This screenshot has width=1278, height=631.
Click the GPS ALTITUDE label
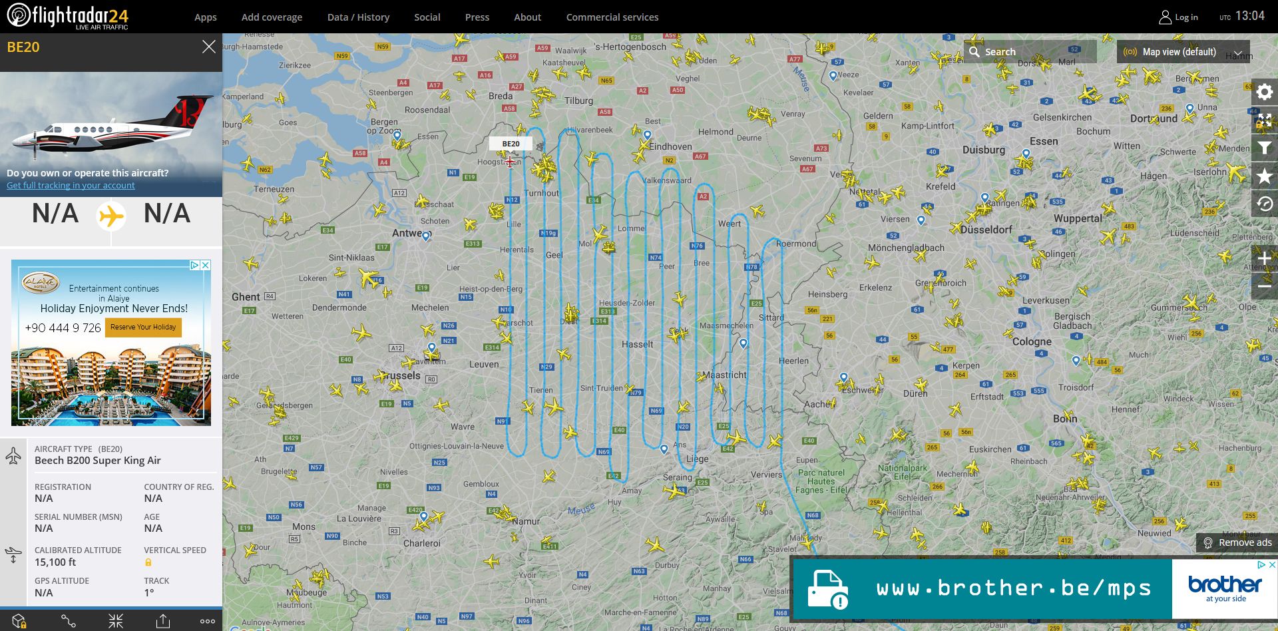pos(62,581)
